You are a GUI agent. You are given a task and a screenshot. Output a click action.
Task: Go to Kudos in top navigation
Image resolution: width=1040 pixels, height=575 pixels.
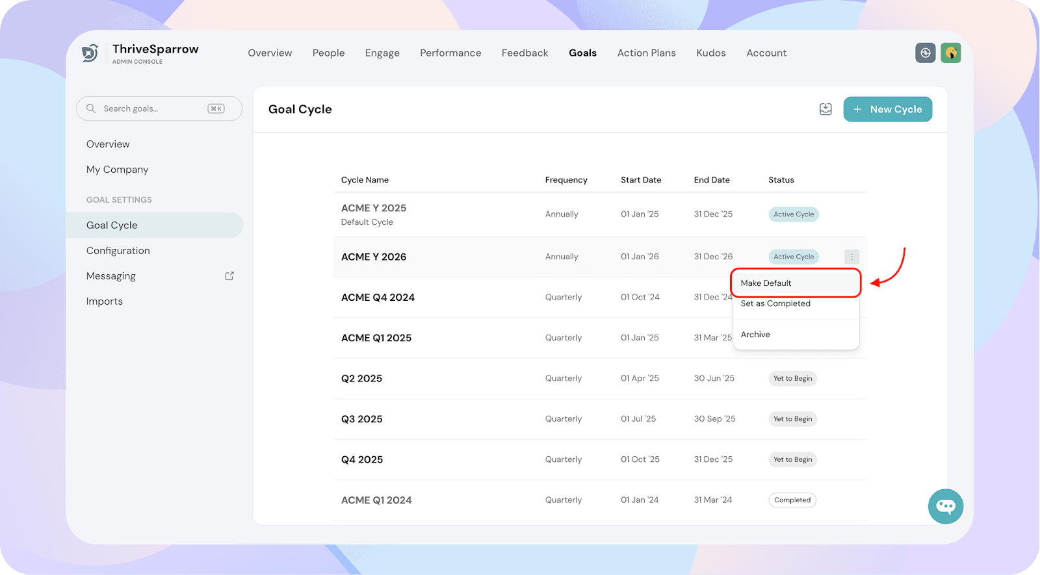point(710,53)
